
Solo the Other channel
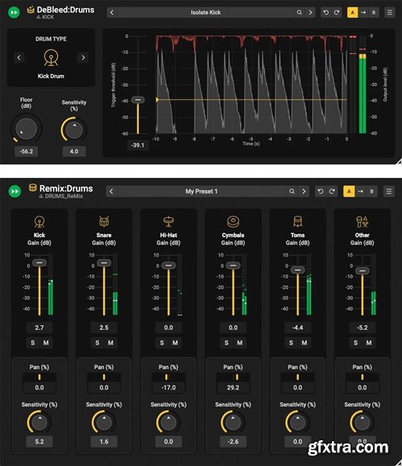pos(355,343)
